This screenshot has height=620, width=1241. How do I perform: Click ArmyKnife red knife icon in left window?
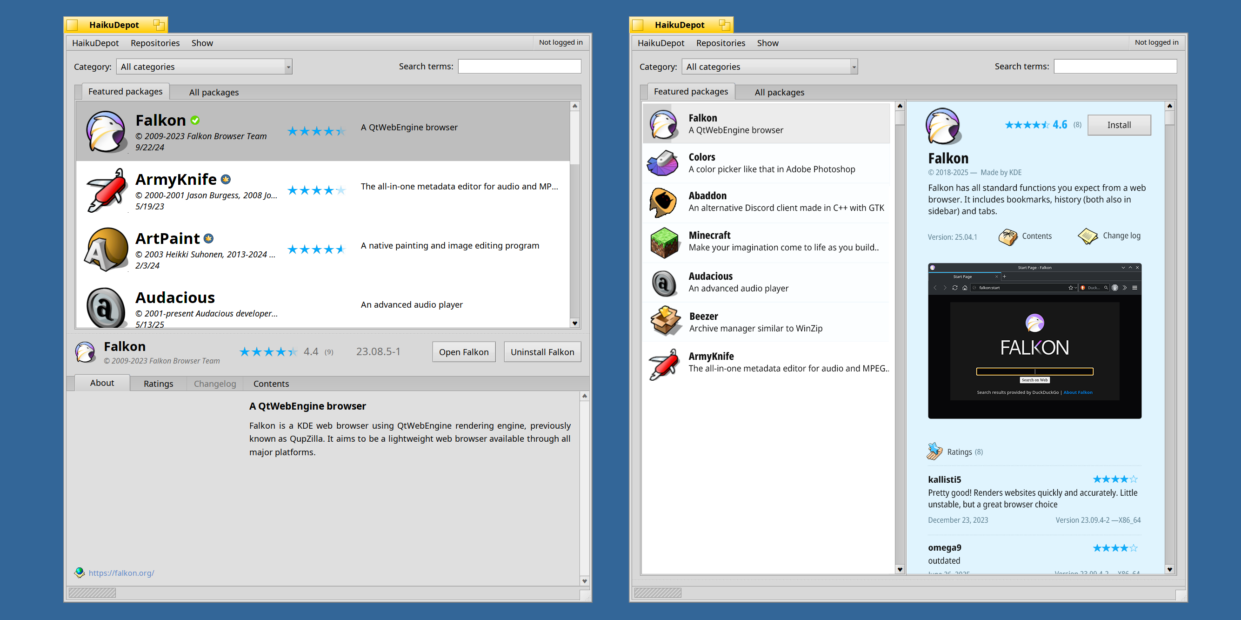(107, 190)
